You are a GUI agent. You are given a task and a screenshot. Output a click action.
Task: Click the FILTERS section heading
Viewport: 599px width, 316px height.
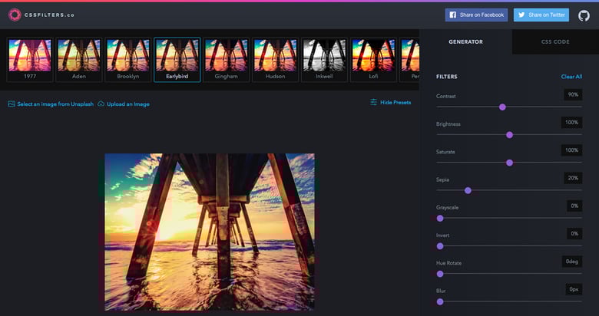point(447,77)
